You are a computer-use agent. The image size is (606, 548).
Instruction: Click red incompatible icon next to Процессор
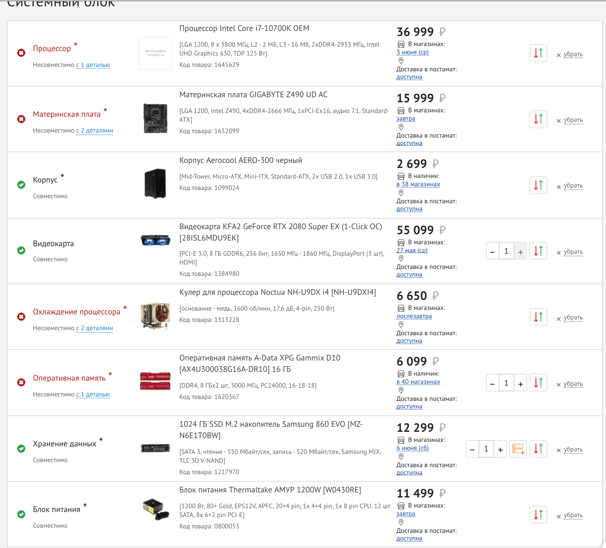[21, 53]
